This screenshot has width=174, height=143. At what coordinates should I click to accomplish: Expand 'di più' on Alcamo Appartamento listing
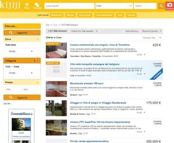141,132
